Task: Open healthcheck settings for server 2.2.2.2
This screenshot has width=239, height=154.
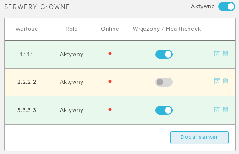Action: pos(217,81)
